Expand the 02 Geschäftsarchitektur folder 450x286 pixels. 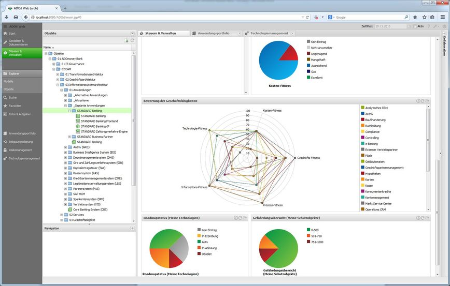pos(58,80)
